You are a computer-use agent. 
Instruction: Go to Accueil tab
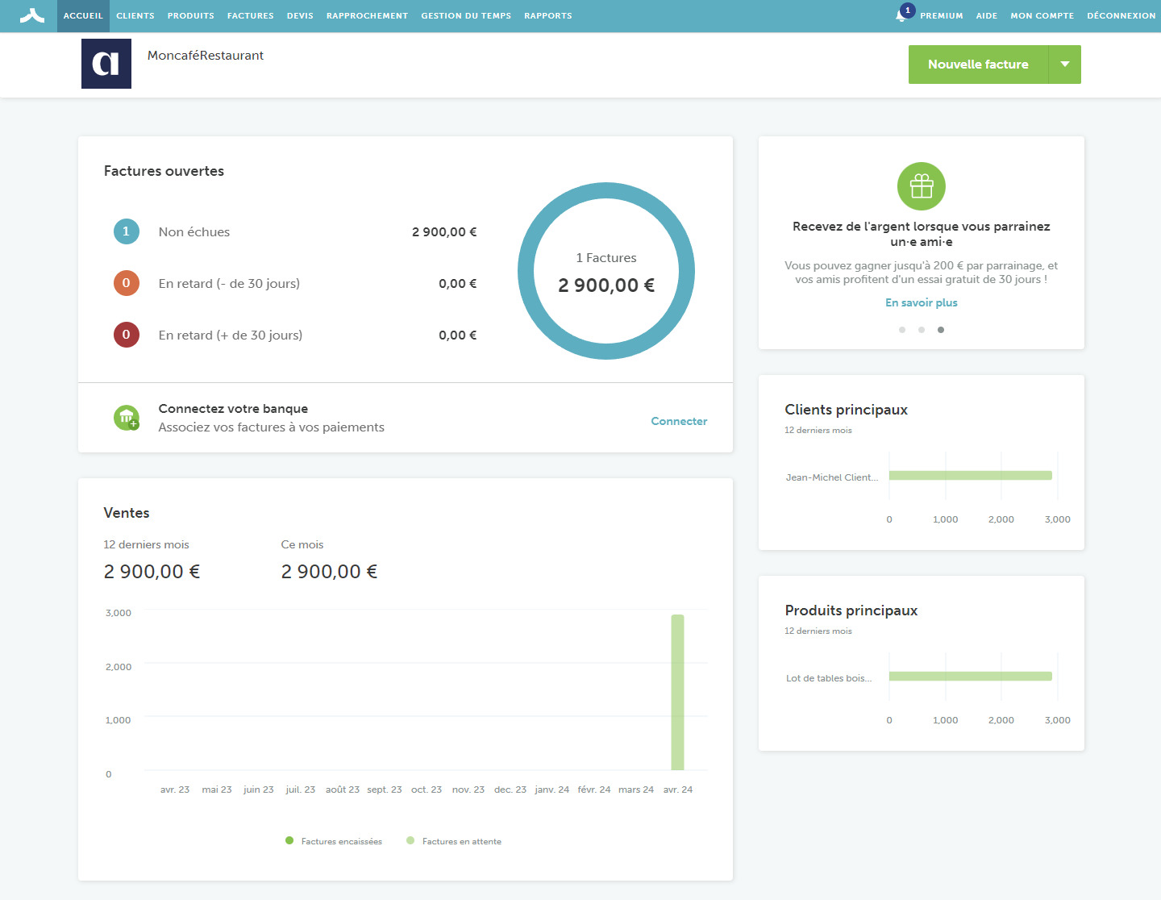[x=83, y=16]
